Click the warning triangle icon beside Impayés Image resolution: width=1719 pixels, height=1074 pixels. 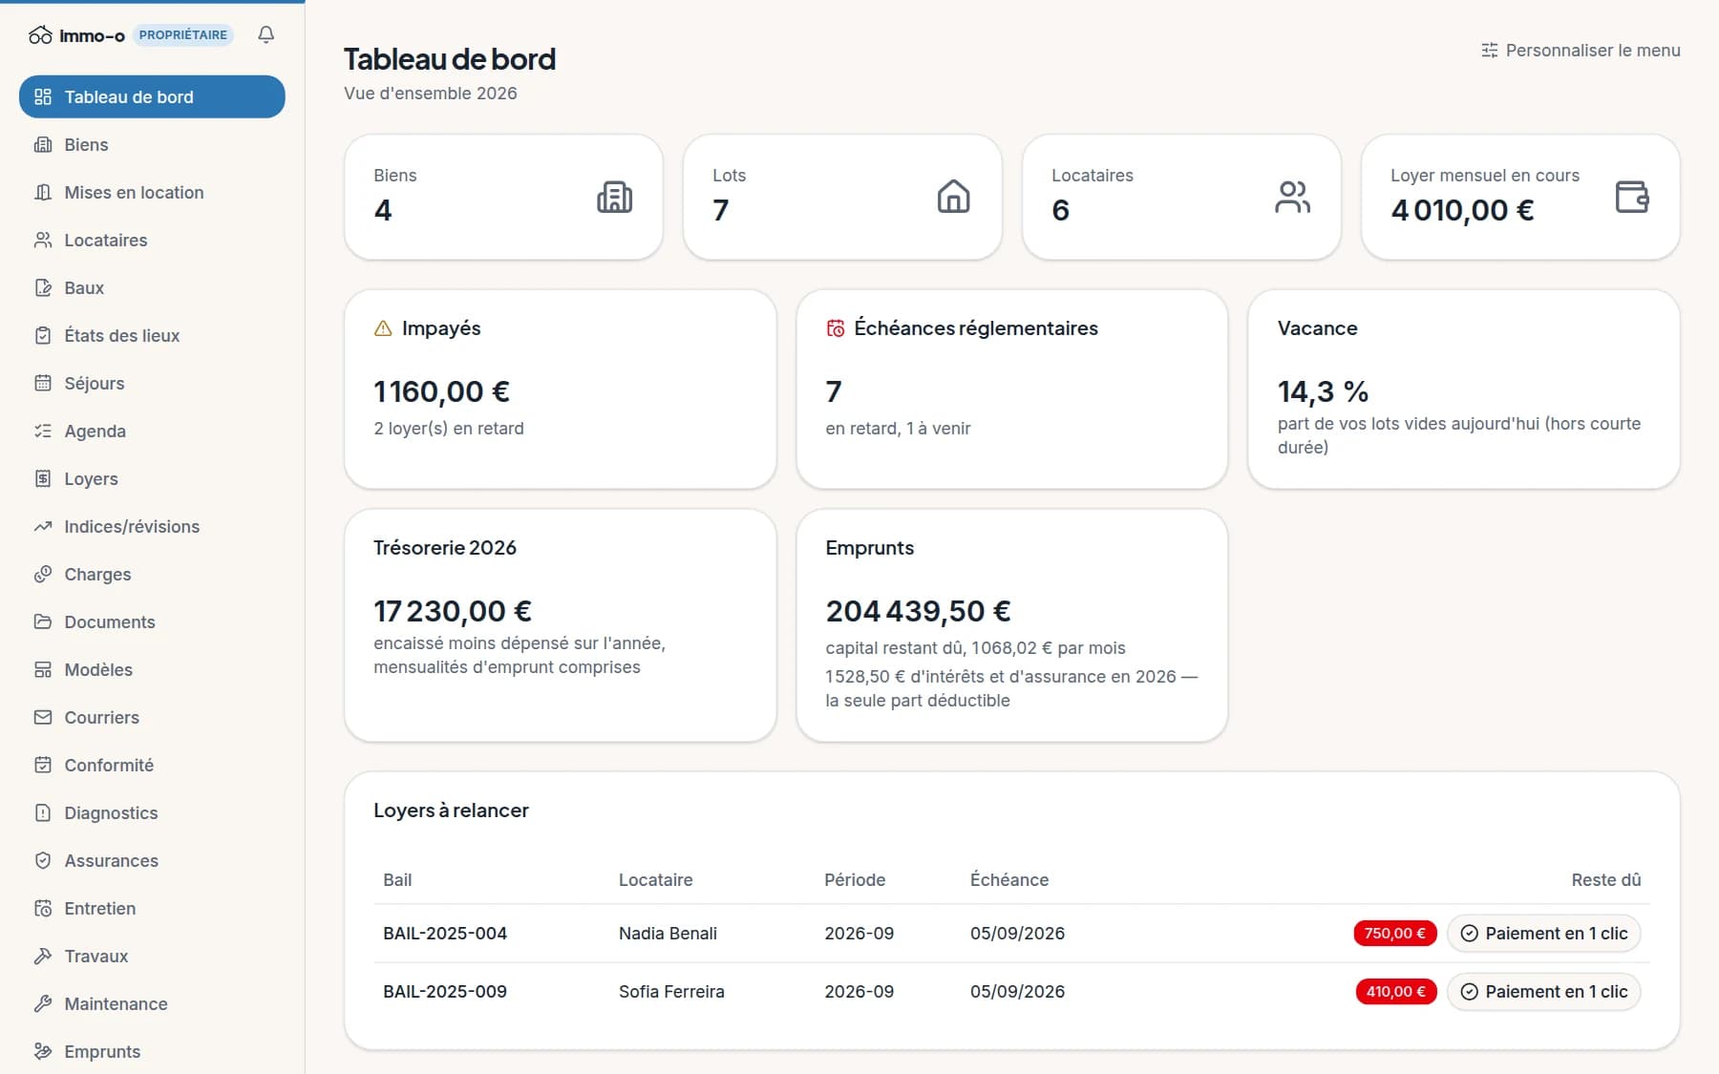coord(383,328)
